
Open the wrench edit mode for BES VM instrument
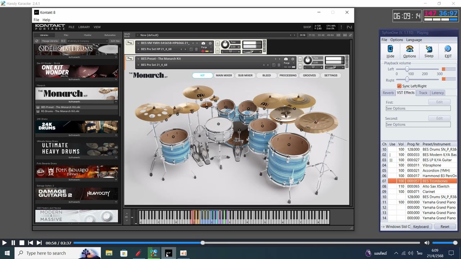(129, 43)
